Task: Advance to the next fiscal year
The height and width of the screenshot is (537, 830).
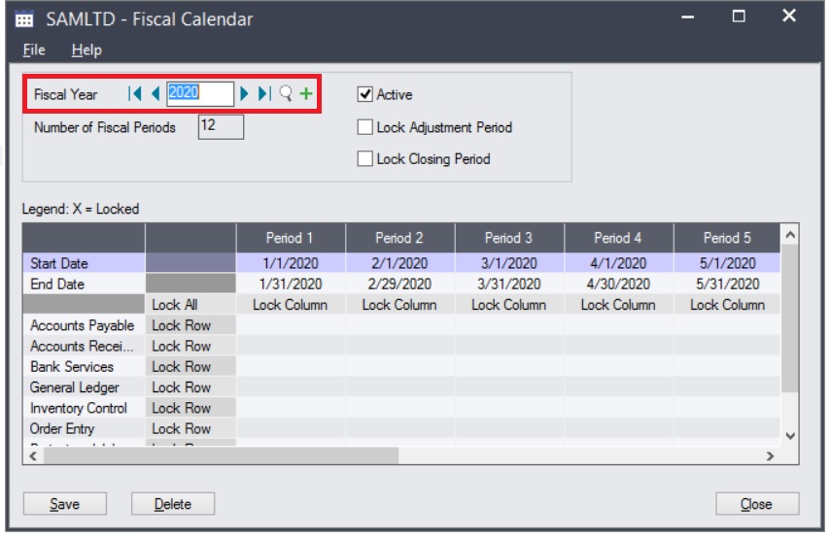Action: click(244, 94)
